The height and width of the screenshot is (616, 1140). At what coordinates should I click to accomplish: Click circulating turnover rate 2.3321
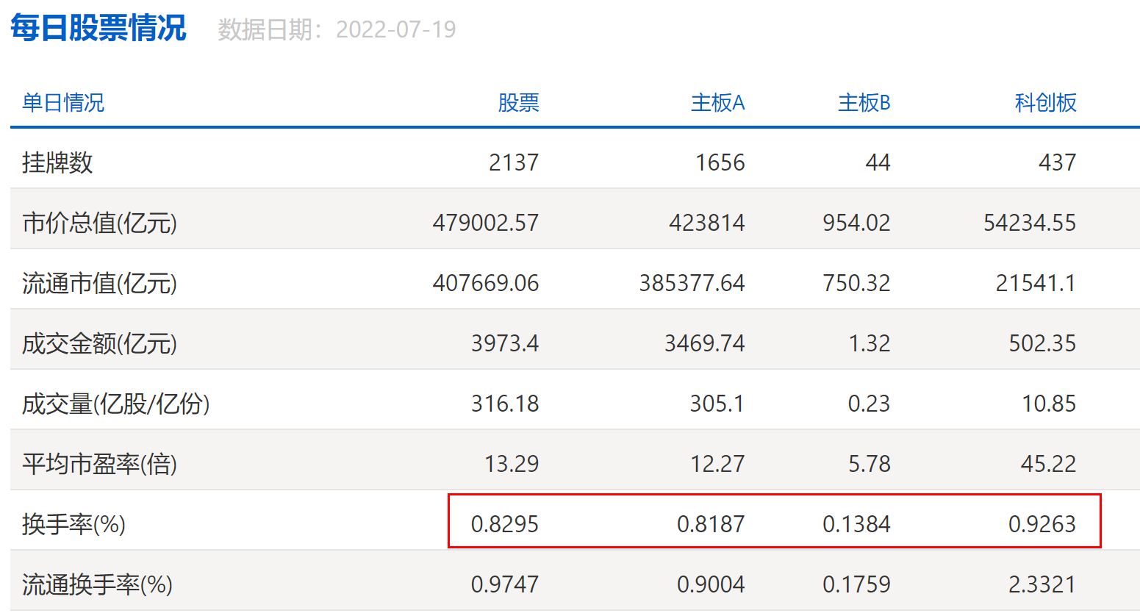pyautogui.click(x=1042, y=584)
